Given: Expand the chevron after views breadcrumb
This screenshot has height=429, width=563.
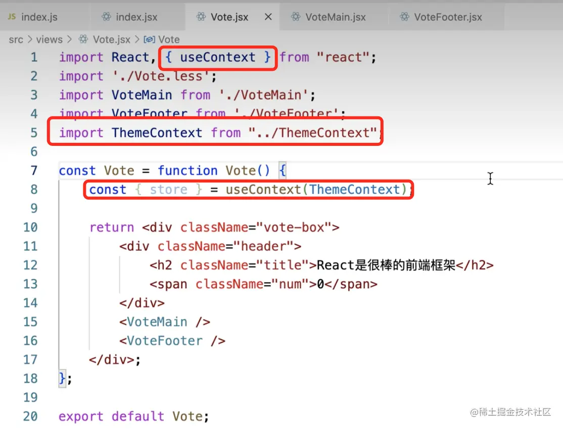Looking at the screenshot, I should pos(69,39).
